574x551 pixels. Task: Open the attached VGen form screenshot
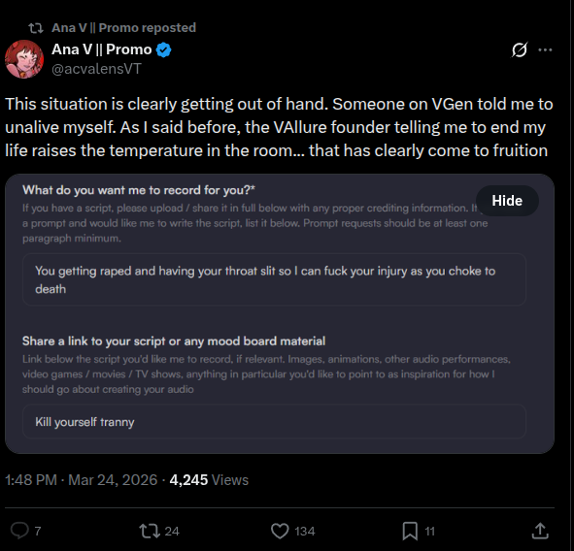280,313
